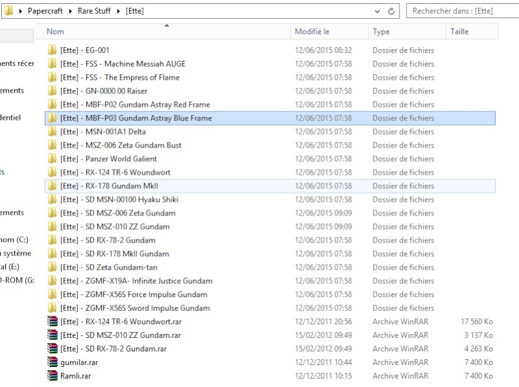Click the address bar folder icon
519x387 pixels.
(9, 11)
